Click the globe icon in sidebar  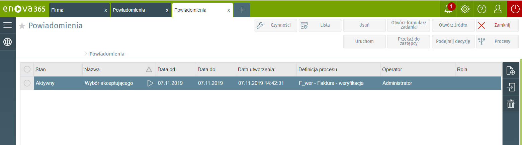pyautogui.click(x=7, y=42)
